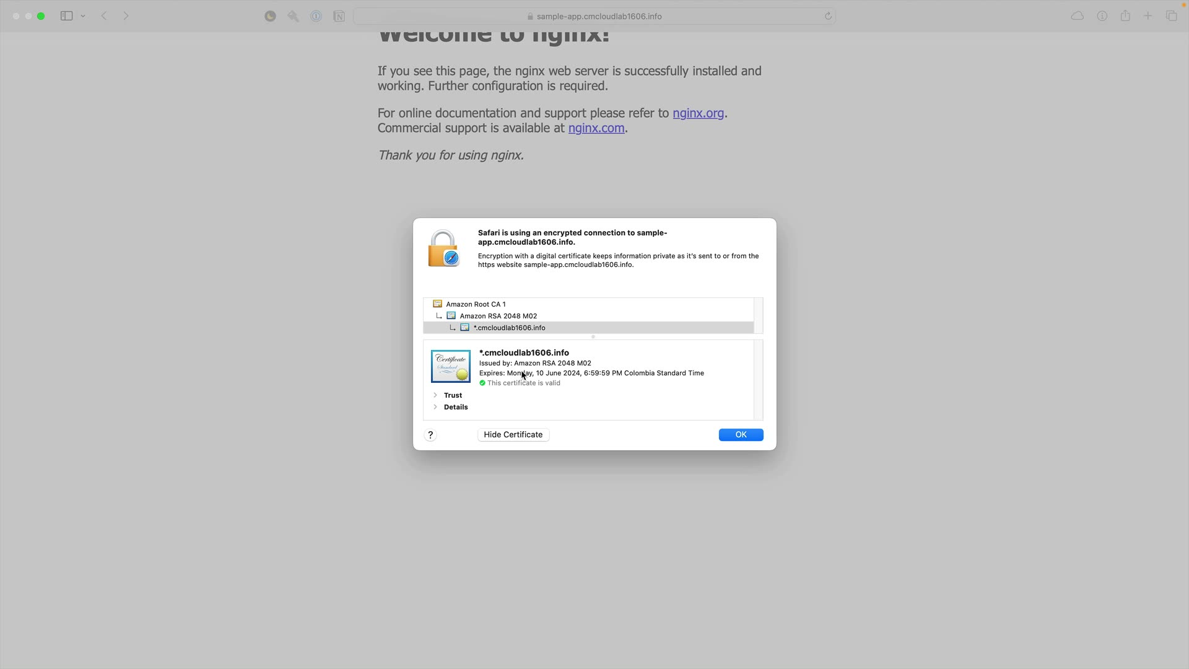This screenshot has height=669, width=1189.
Task: Expand the Trust section
Action: coord(435,395)
